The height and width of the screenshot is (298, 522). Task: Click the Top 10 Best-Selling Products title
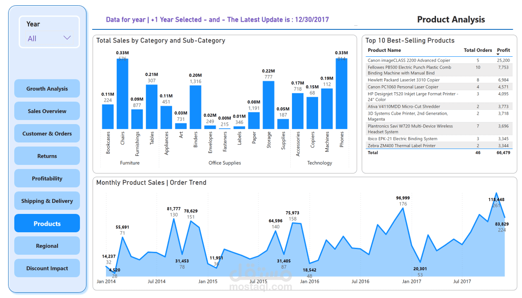(410, 41)
